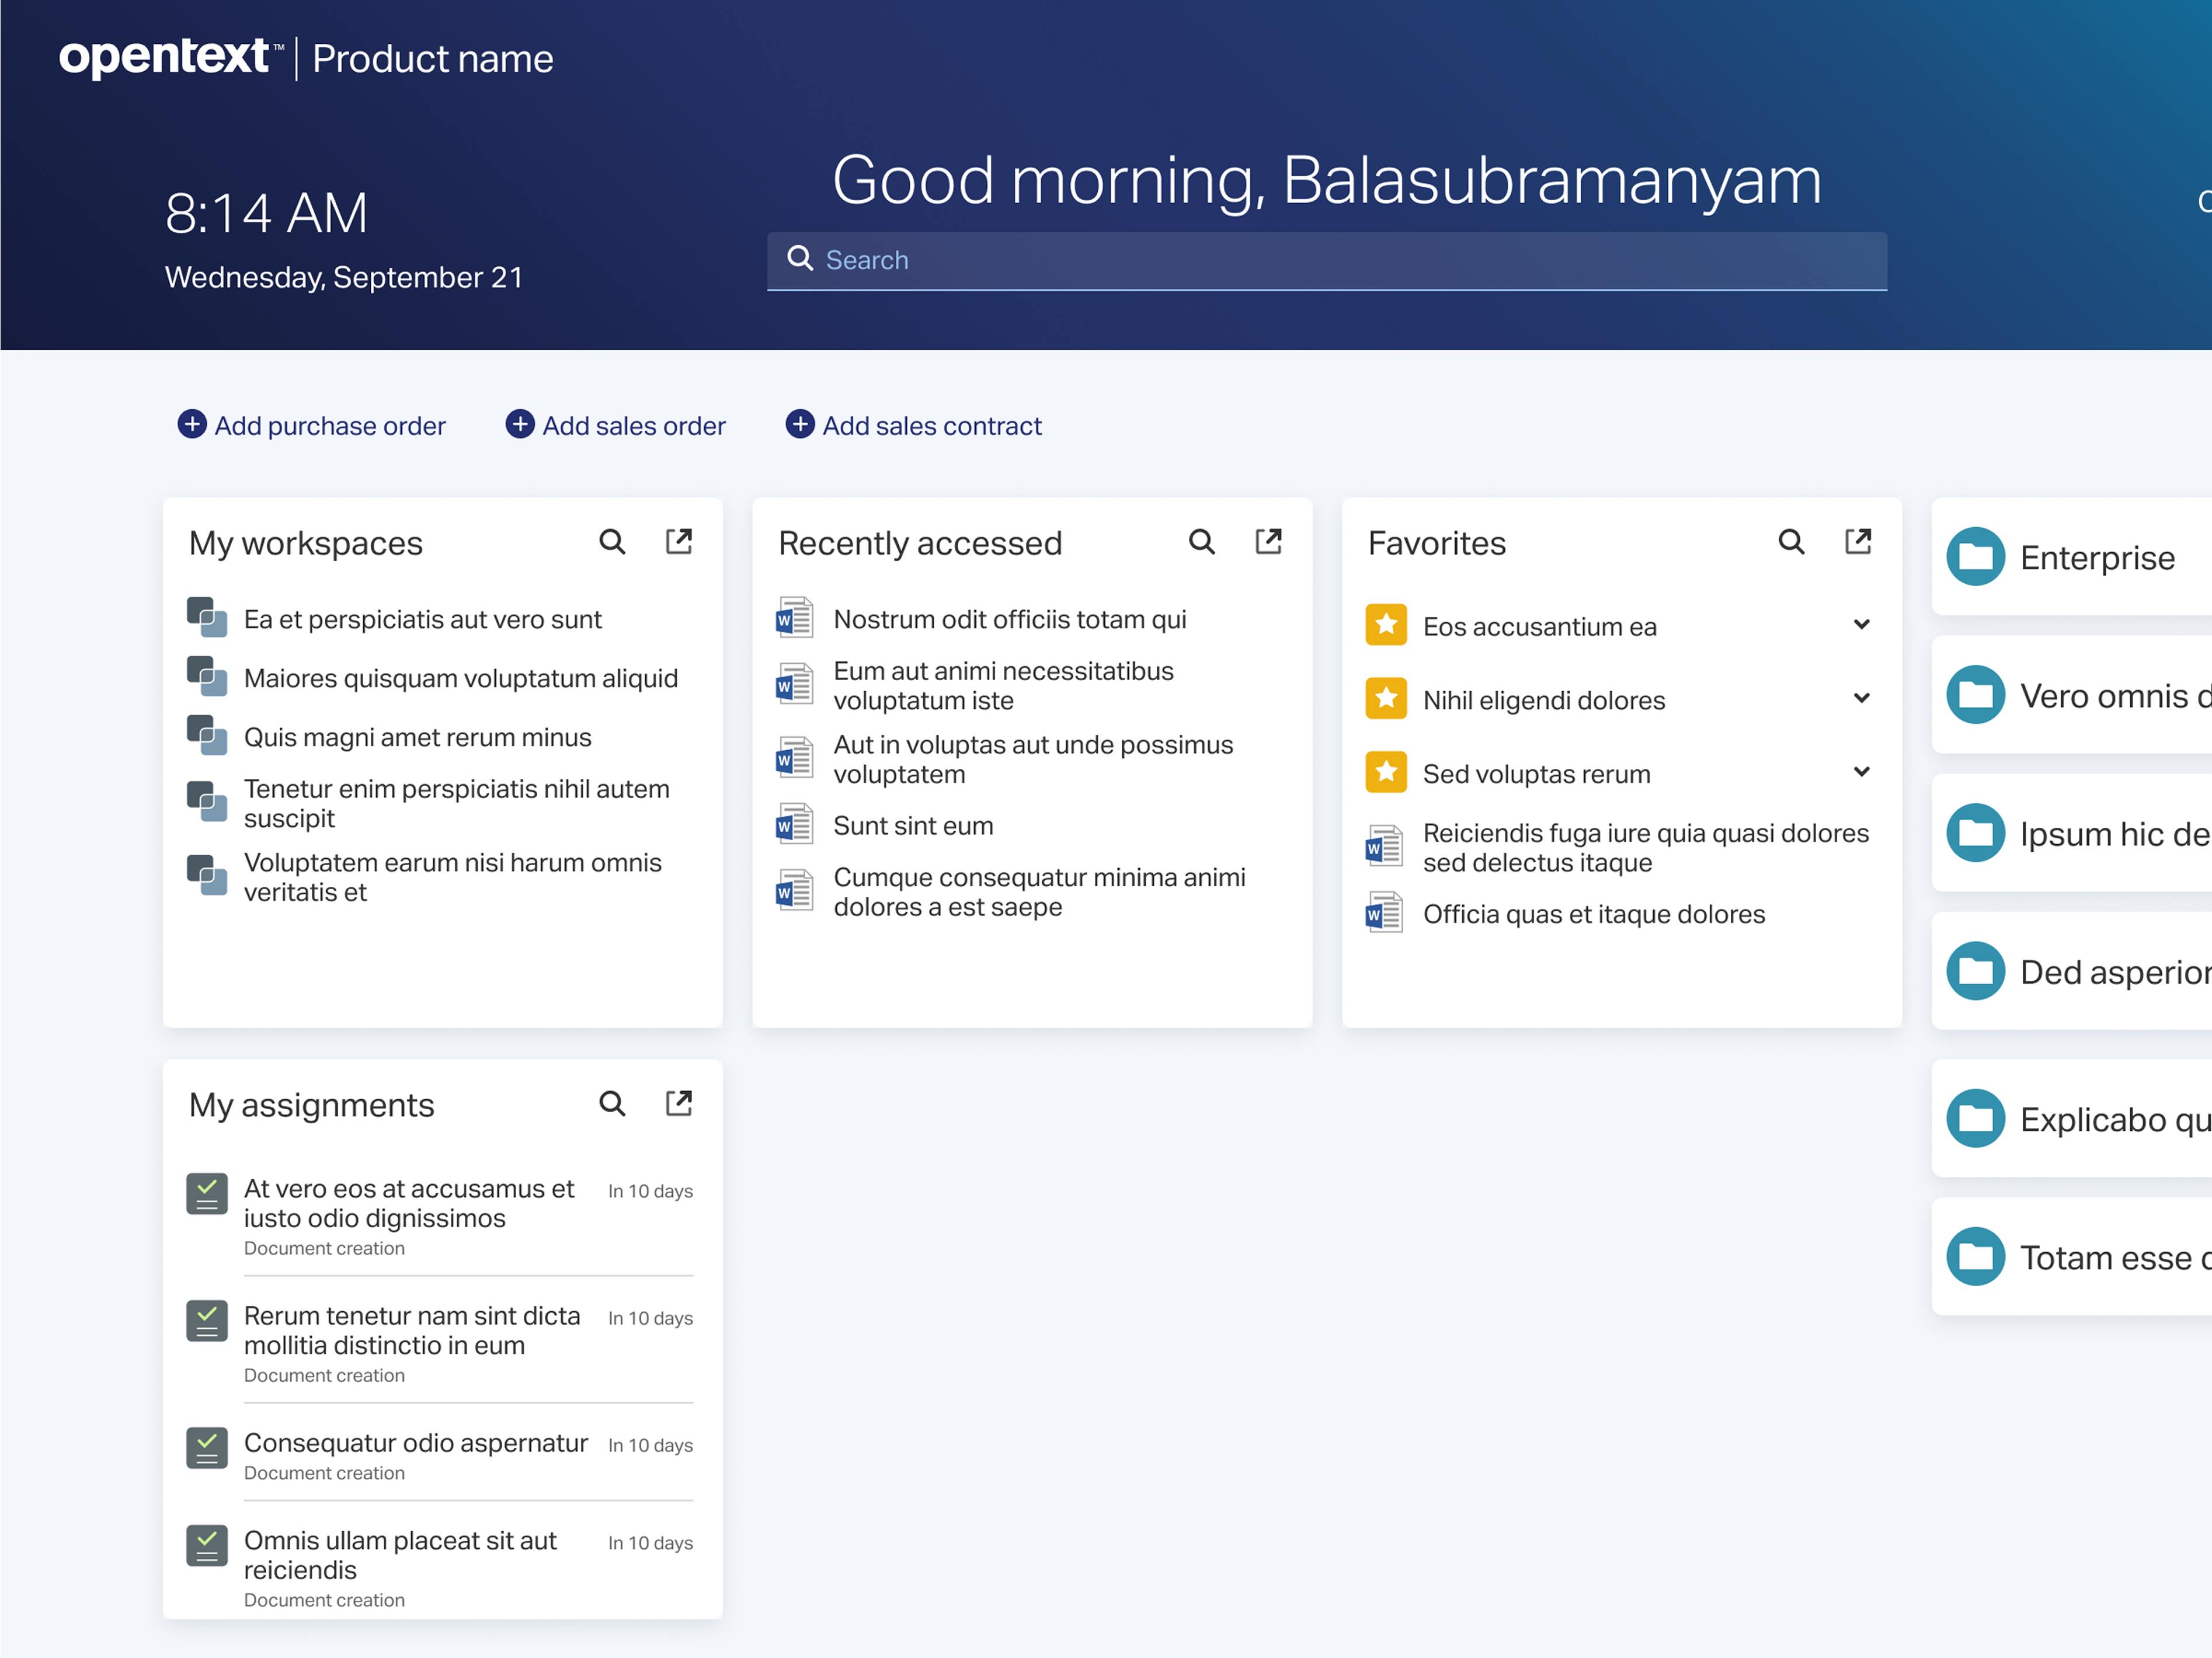2212x1658 pixels.
Task: Open the Enterprise folder
Action: pos(2097,557)
